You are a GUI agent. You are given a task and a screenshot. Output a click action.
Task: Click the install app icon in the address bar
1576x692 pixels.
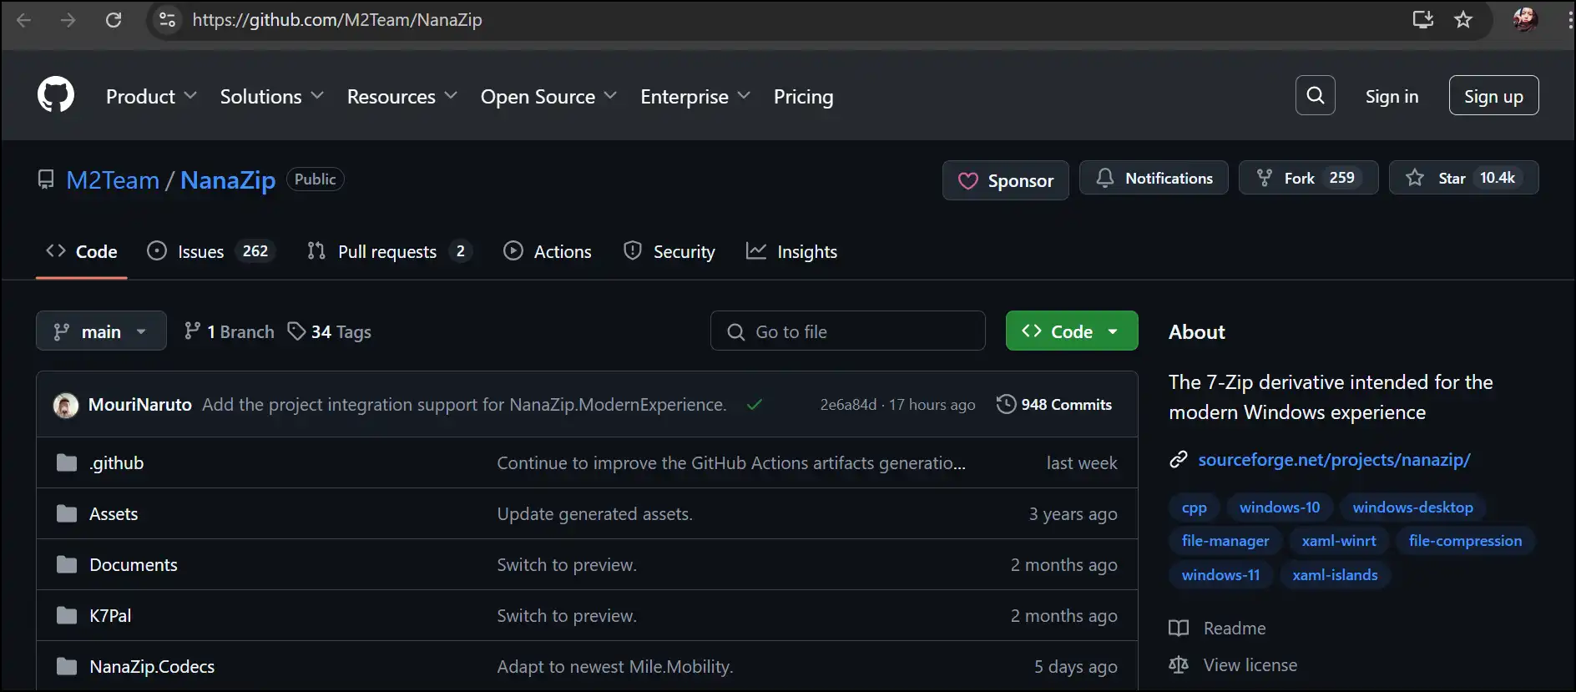(1422, 19)
